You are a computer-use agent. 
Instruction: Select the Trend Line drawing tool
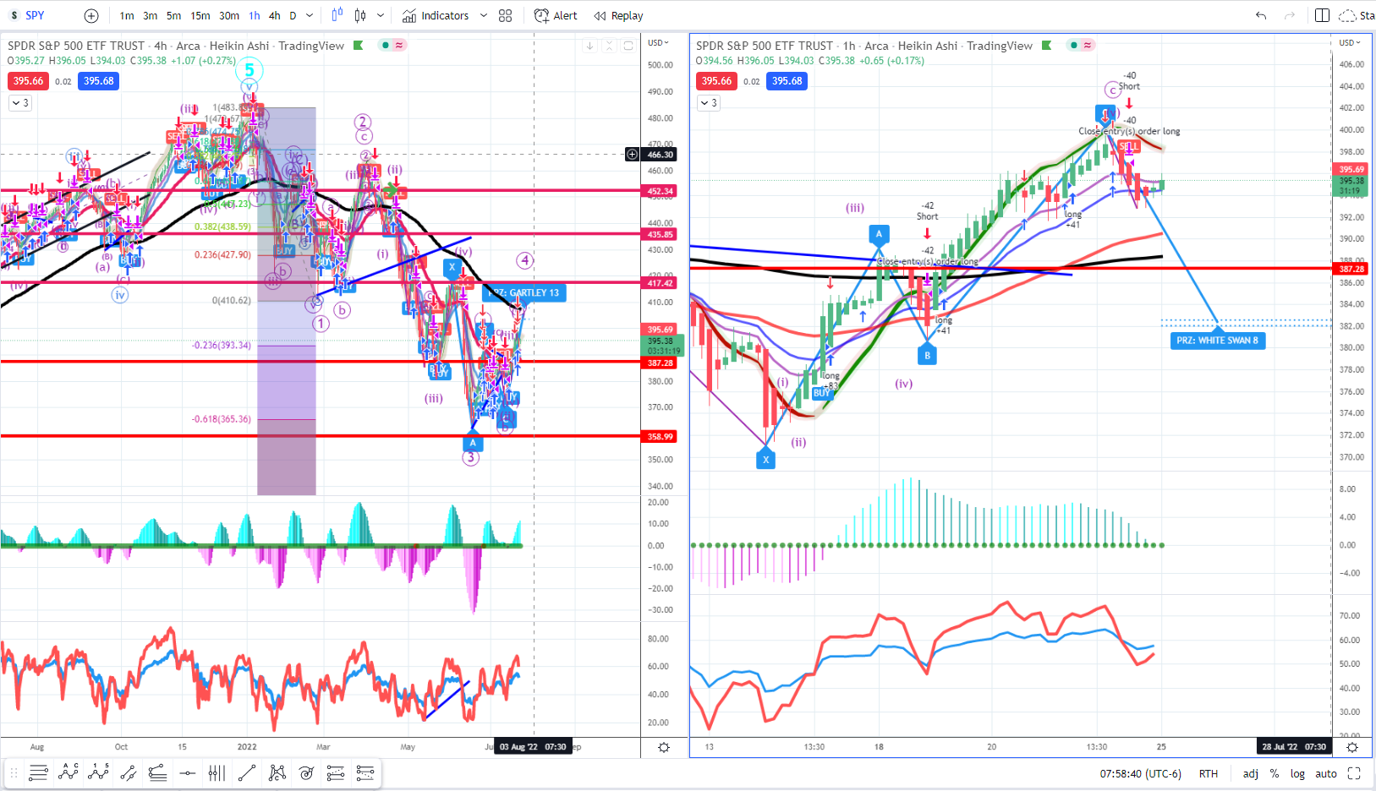[247, 772]
